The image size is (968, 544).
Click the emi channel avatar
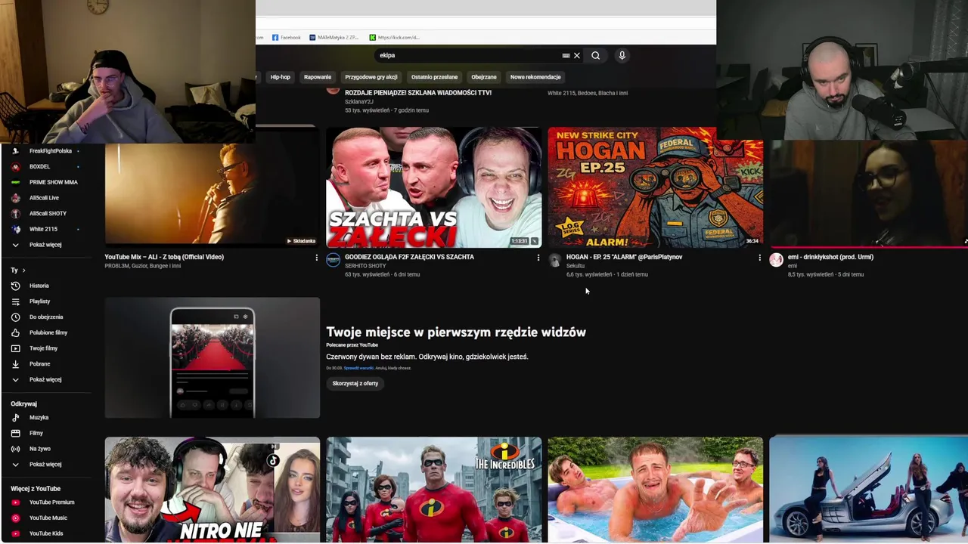(x=776, y=260)
